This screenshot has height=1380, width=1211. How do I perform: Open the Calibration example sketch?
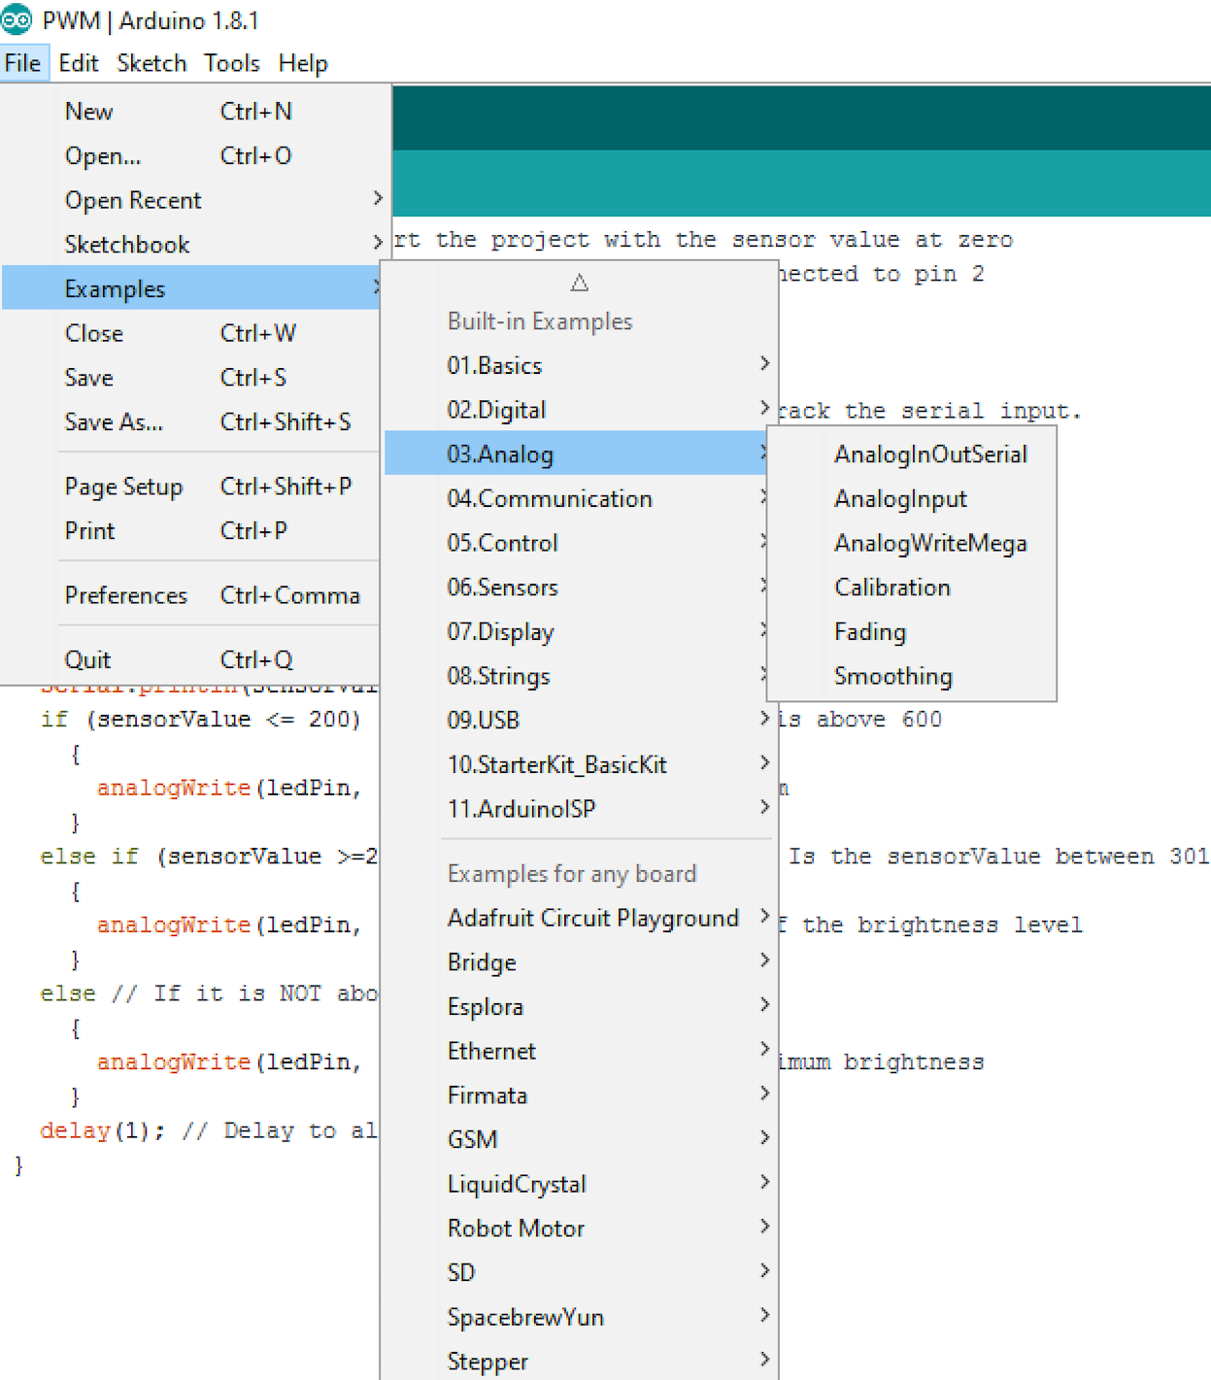click(912, 588)
